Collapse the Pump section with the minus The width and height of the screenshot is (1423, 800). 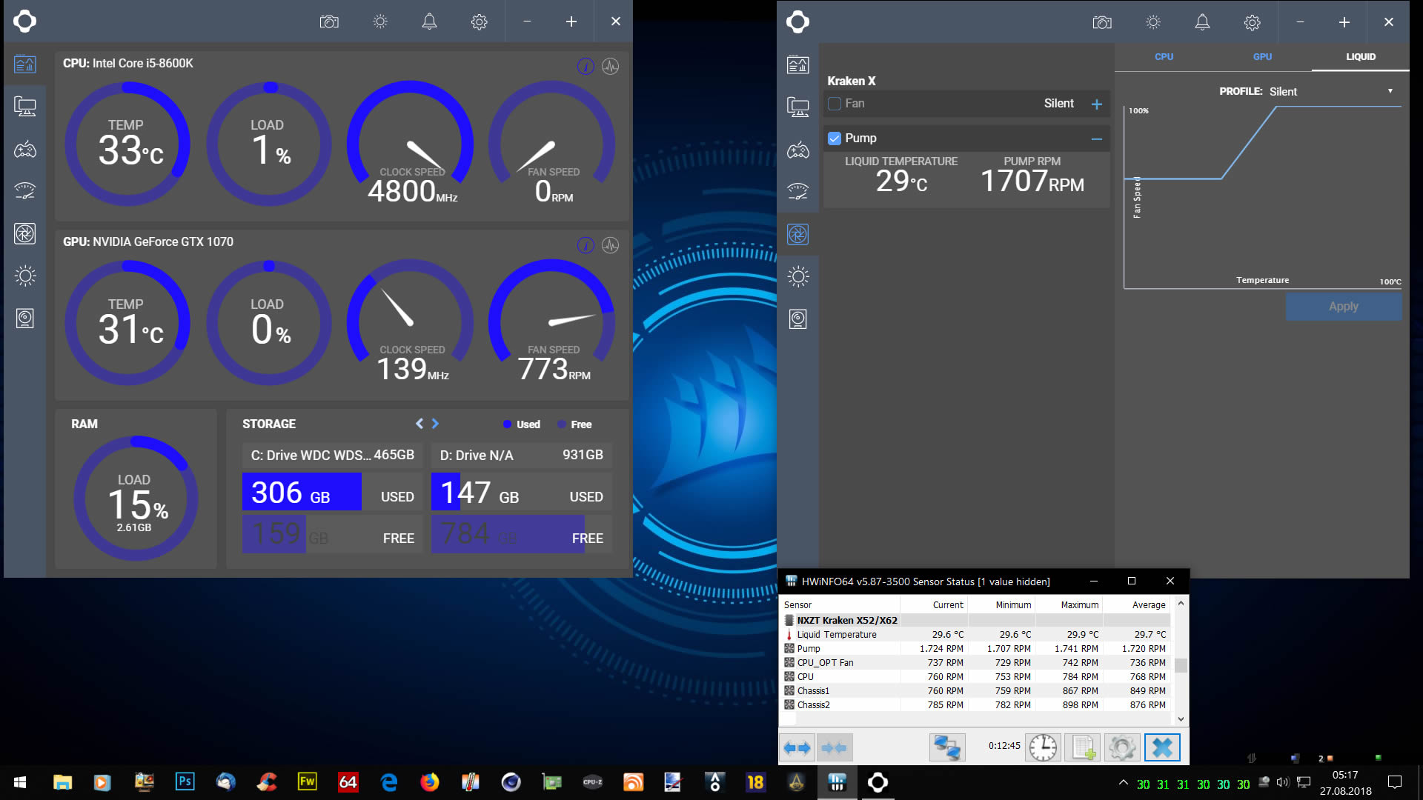pos(1096,139)
